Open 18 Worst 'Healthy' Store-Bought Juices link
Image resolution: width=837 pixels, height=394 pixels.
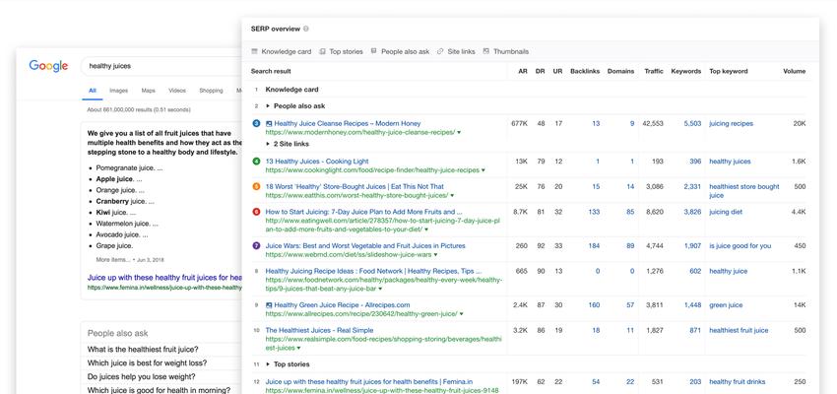tap(354, 186)
